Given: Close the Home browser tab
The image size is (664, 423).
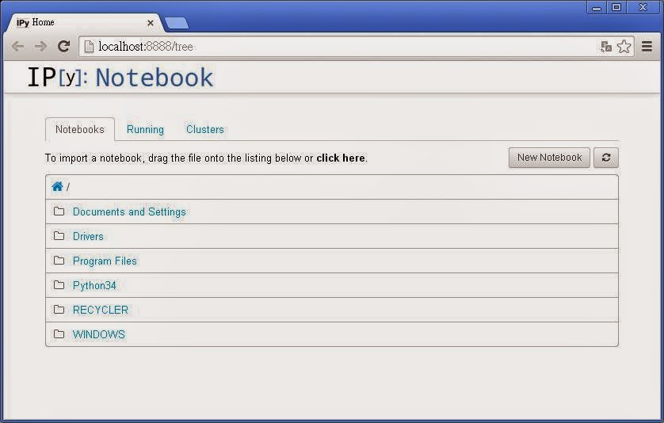Looking at the screenshot, I should 151,23.
